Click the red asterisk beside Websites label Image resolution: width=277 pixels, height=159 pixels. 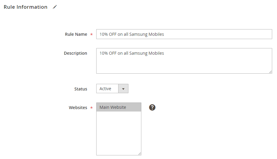click(91, 108)
